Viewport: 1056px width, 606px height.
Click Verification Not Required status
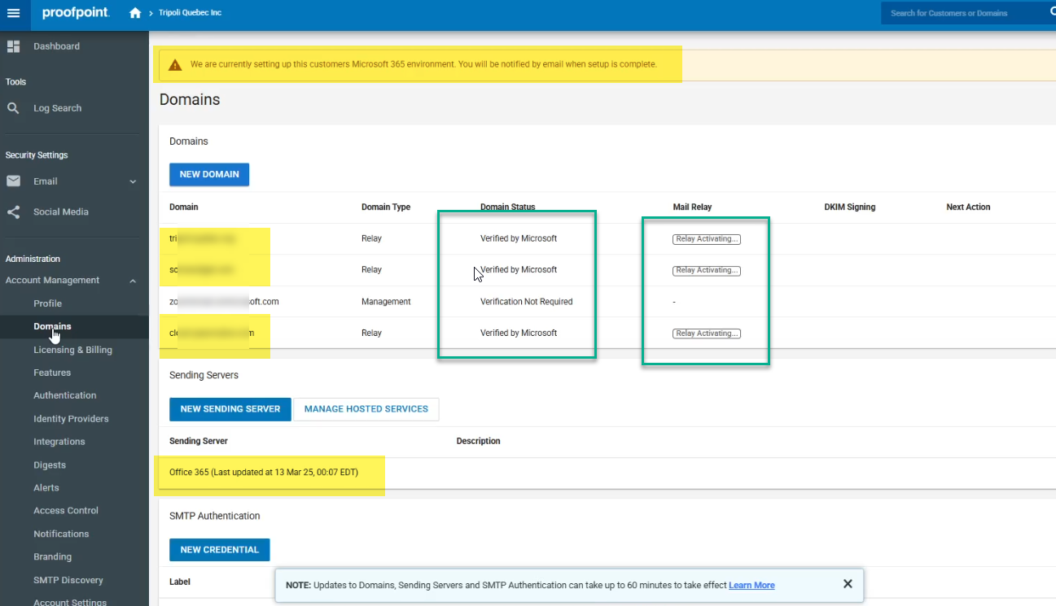[526, 302]
